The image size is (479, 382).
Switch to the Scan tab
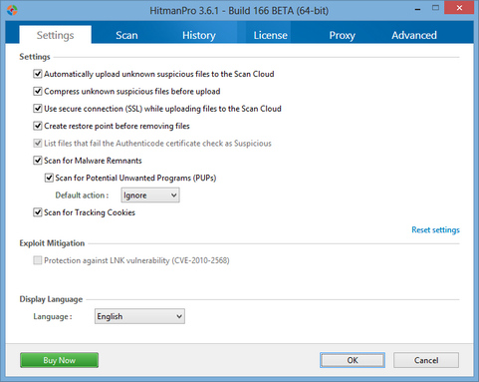pyautogui.click(x=126, y=35)
